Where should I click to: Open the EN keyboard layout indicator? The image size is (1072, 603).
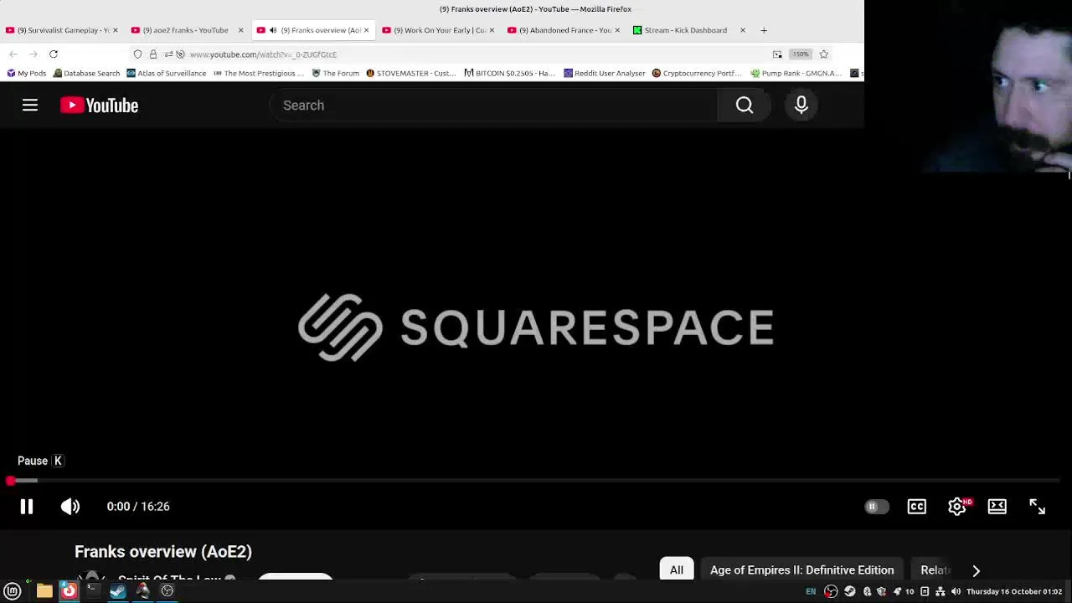point(811,591)
